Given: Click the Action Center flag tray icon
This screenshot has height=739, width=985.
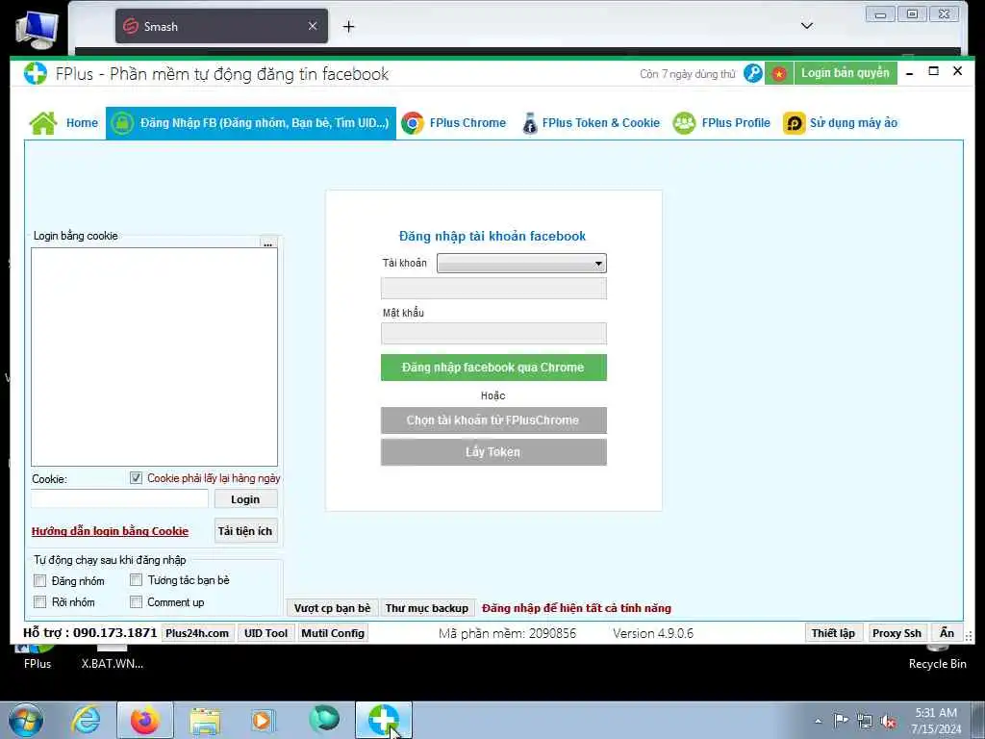Looking at the screenshot, I should point(841,720).
